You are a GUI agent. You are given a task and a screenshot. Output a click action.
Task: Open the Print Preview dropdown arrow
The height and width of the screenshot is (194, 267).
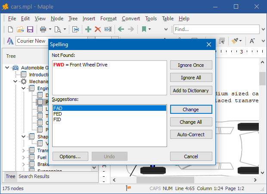pyautogui.click(x=65, y=29)
